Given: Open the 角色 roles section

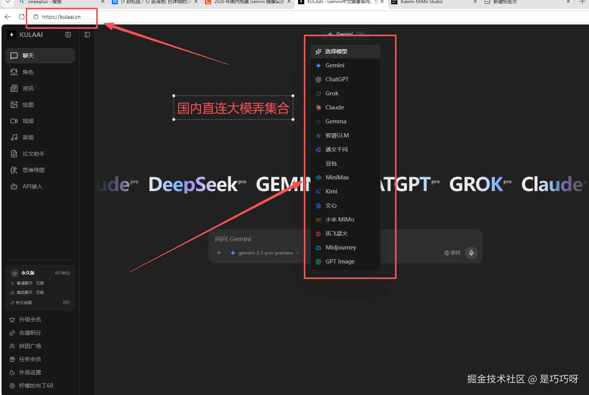Looking at the screenshot, I should (27, 72).
